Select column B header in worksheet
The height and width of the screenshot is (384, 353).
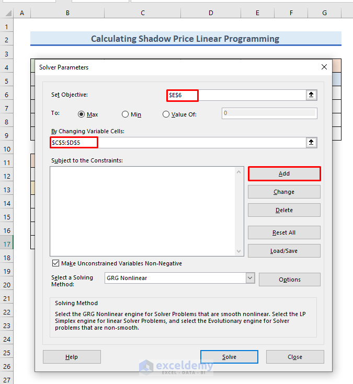67,13
